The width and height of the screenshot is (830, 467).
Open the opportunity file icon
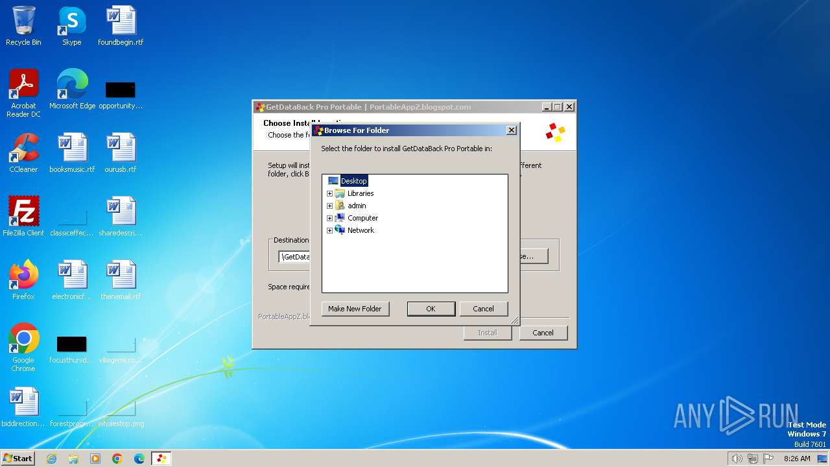coord(121,94)
